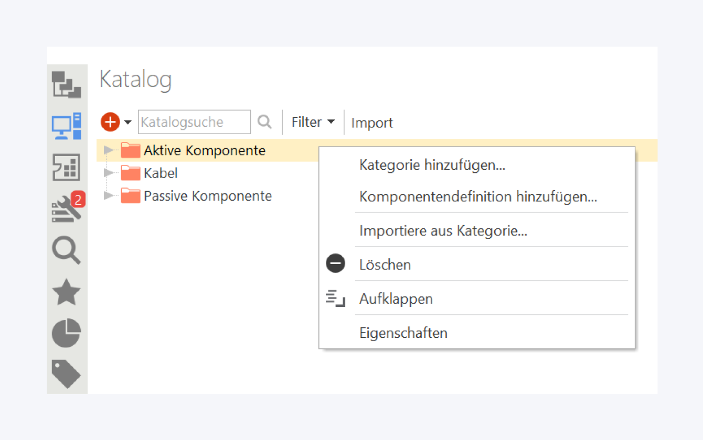Viewport: 703px width, 440px height.
Task: Open favorites star sidebar icon
Action: (67, 292)
